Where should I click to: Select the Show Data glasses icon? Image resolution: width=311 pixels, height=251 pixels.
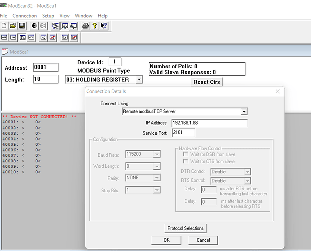click(65, 26)
